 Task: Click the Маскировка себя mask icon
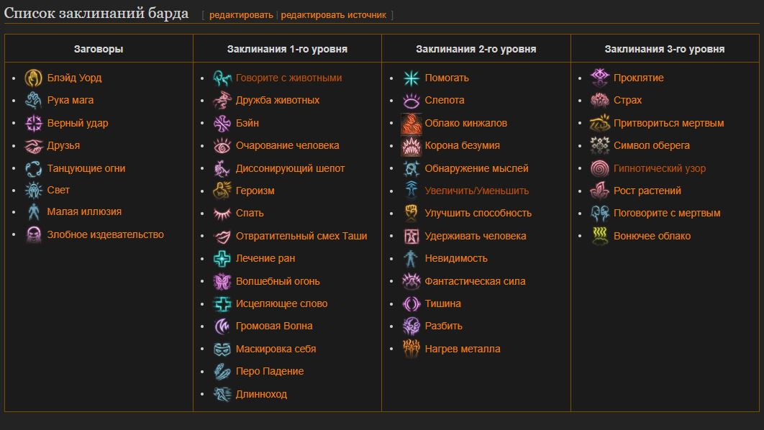[x=222, y=349]
